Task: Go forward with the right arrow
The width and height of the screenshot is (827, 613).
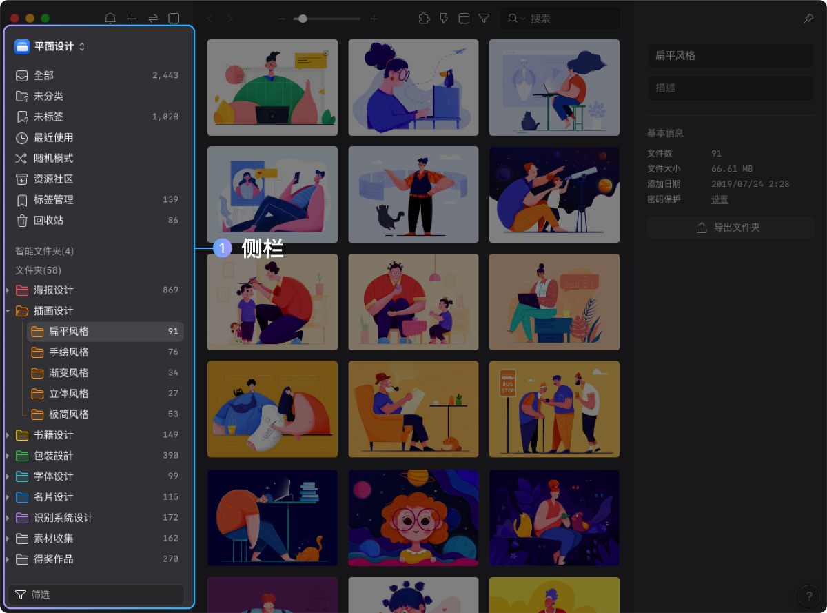Action: click(x=229, y=19)
